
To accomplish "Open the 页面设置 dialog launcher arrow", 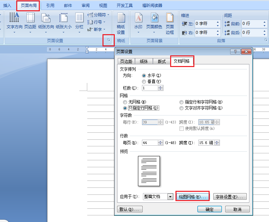I will click(109, 40).
